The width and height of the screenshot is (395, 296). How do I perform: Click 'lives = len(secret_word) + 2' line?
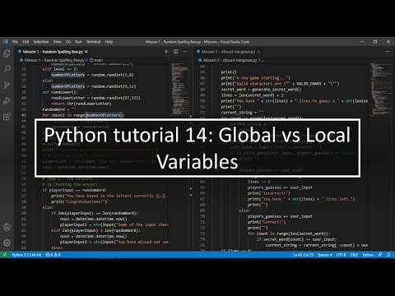coord(253,95)
